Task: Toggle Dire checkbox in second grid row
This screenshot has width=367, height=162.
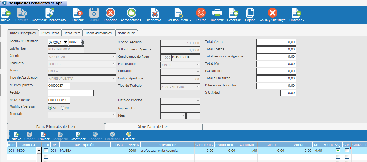Action: point(46,157)
